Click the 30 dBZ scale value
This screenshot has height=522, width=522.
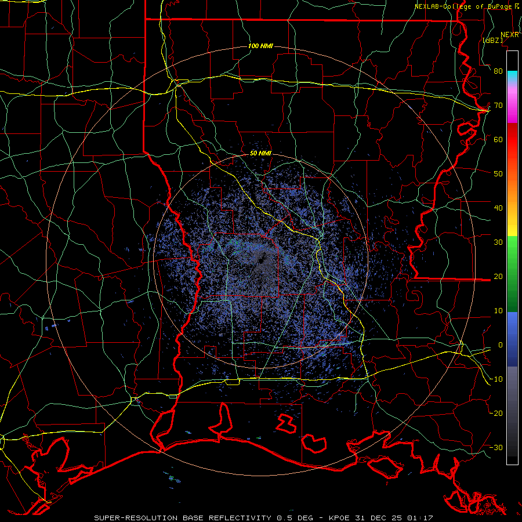click(498, 242)
